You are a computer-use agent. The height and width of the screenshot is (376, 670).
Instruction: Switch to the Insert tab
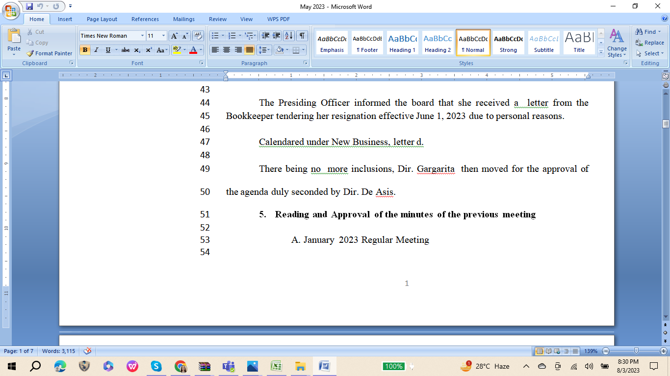click(x=65, y=19)
